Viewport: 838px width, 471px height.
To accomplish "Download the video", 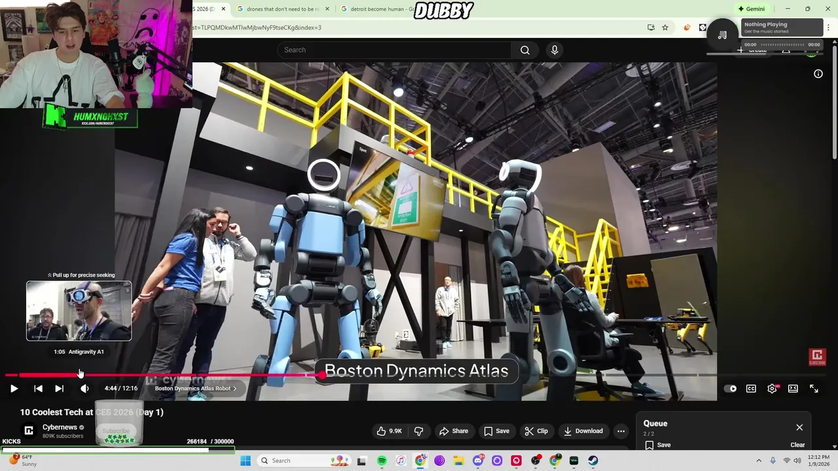I will pyautogui.click(x=583, y=431).
